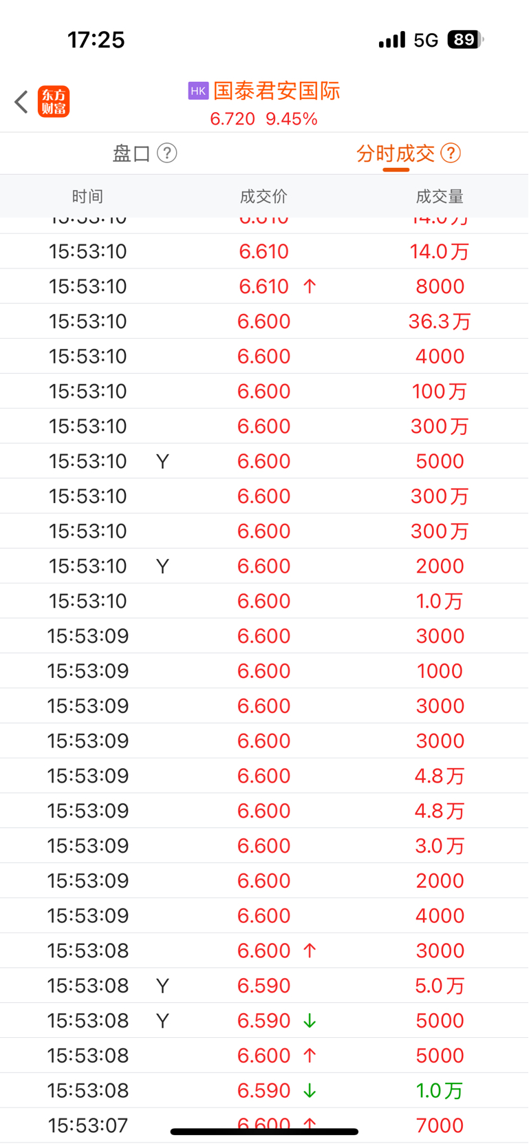
Task: Open the 东方财富 app logo
Action: tap(54, 102)
